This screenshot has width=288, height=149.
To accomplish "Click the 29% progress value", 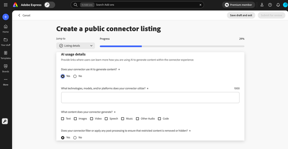I will 242,39.
